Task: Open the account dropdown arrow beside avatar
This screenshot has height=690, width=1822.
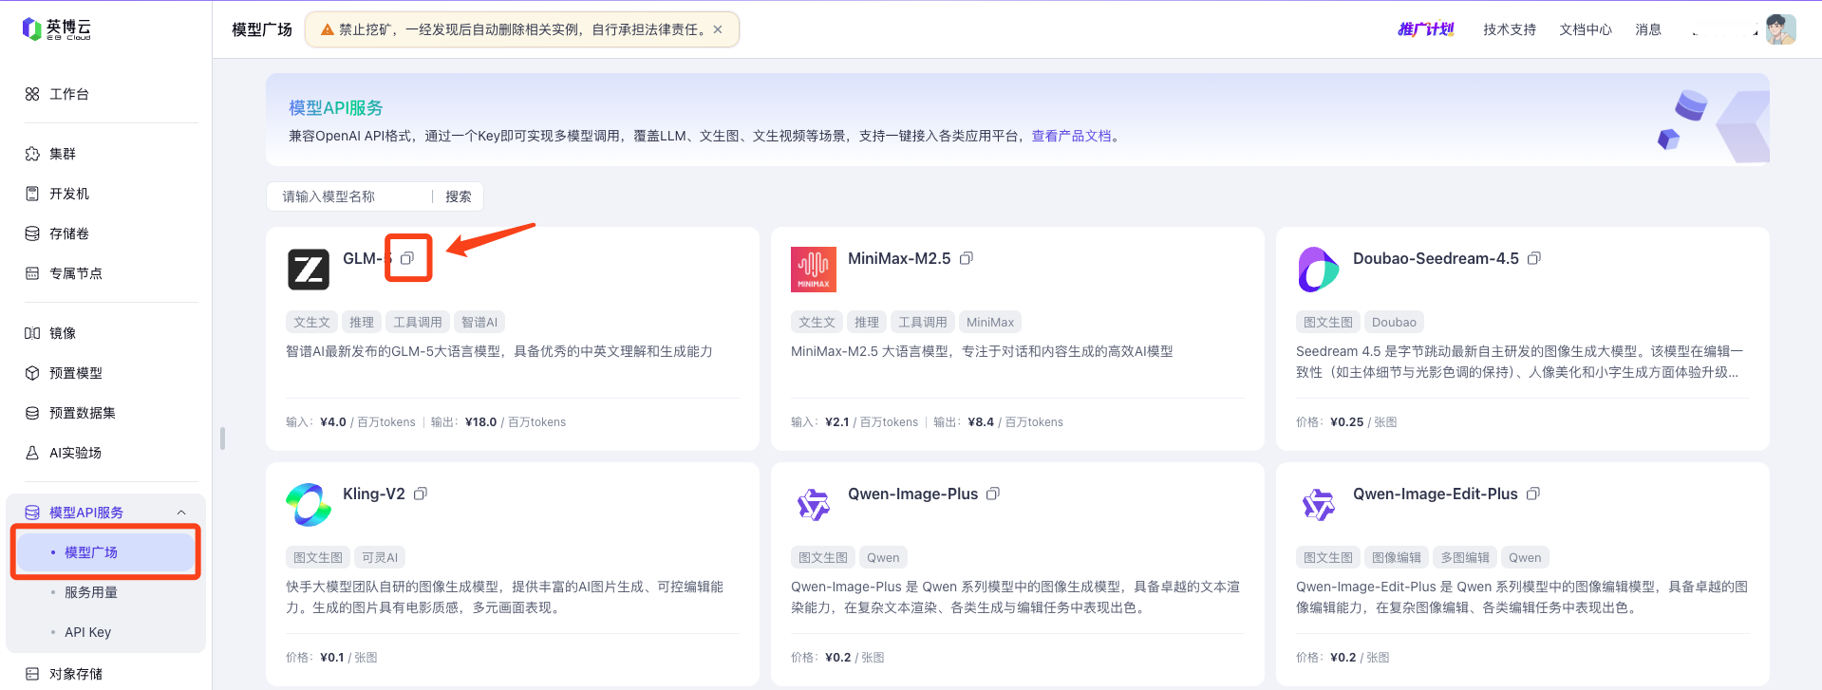Action: point(1755,32)
